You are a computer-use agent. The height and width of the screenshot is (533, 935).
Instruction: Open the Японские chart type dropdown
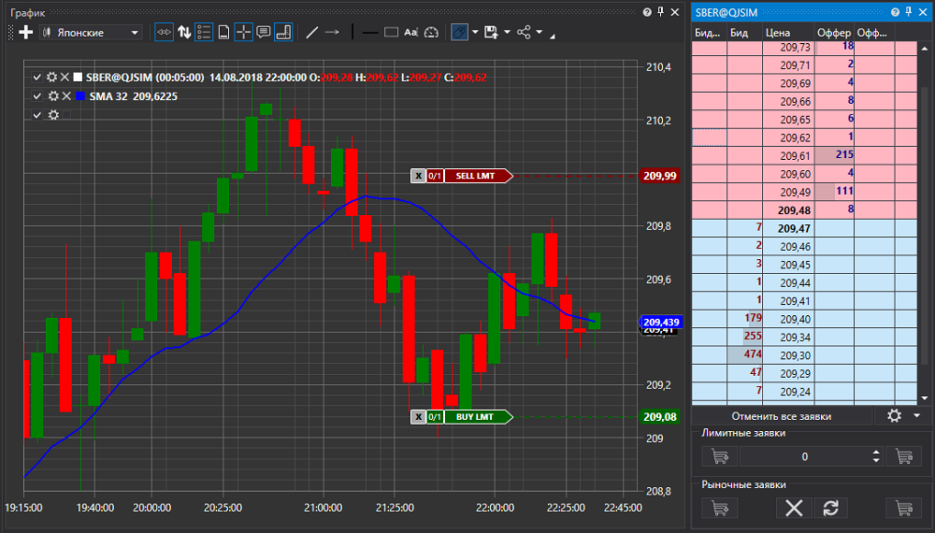click(92, 32)
